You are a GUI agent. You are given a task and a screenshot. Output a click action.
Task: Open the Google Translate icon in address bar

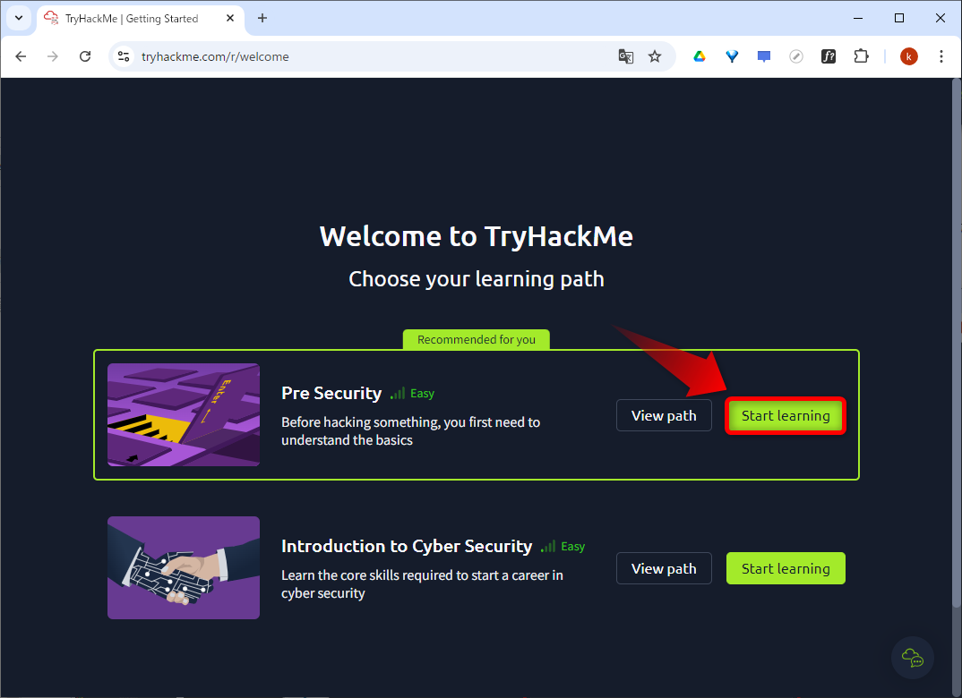(625, 55)
